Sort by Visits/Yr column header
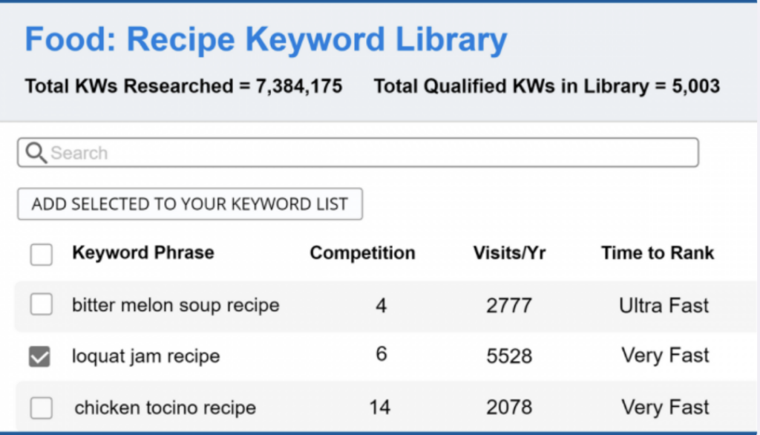 [x=509, y=253]
